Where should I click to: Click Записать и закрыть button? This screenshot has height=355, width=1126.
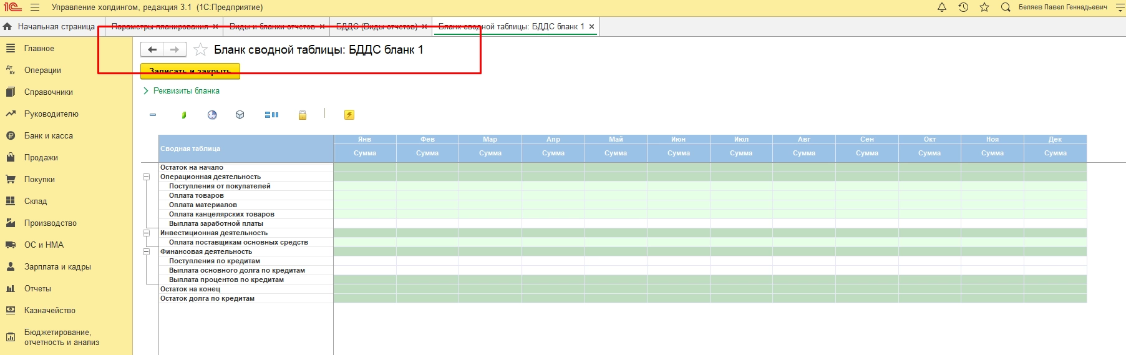[x=190, y=71]
